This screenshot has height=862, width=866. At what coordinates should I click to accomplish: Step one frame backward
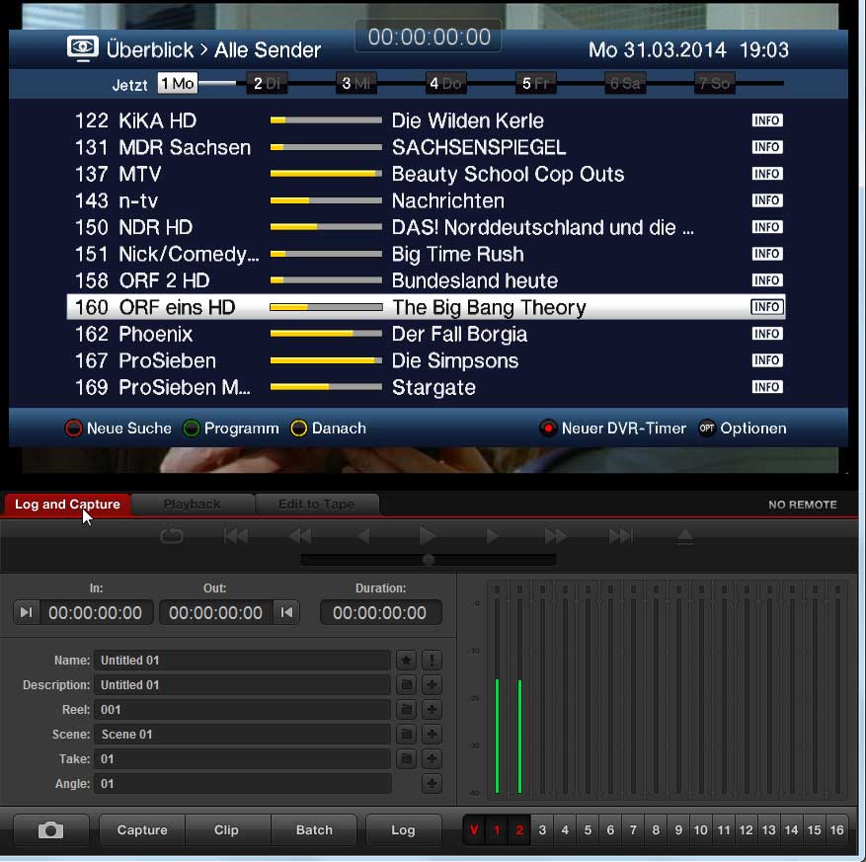click(x=363, y=536)
